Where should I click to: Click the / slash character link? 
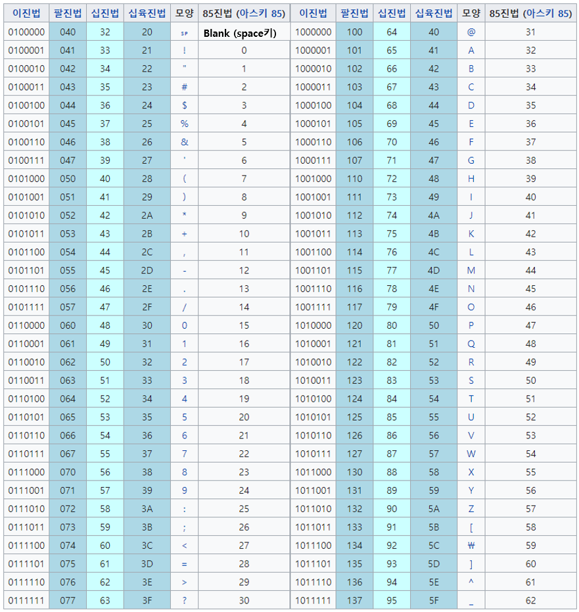click(185, 308)
